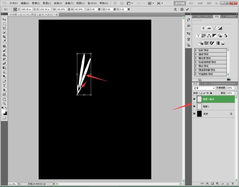Hide the 背景 layer via its eye icon
Image resolution: width=239 pixels, height=187 pixels.
194,114
